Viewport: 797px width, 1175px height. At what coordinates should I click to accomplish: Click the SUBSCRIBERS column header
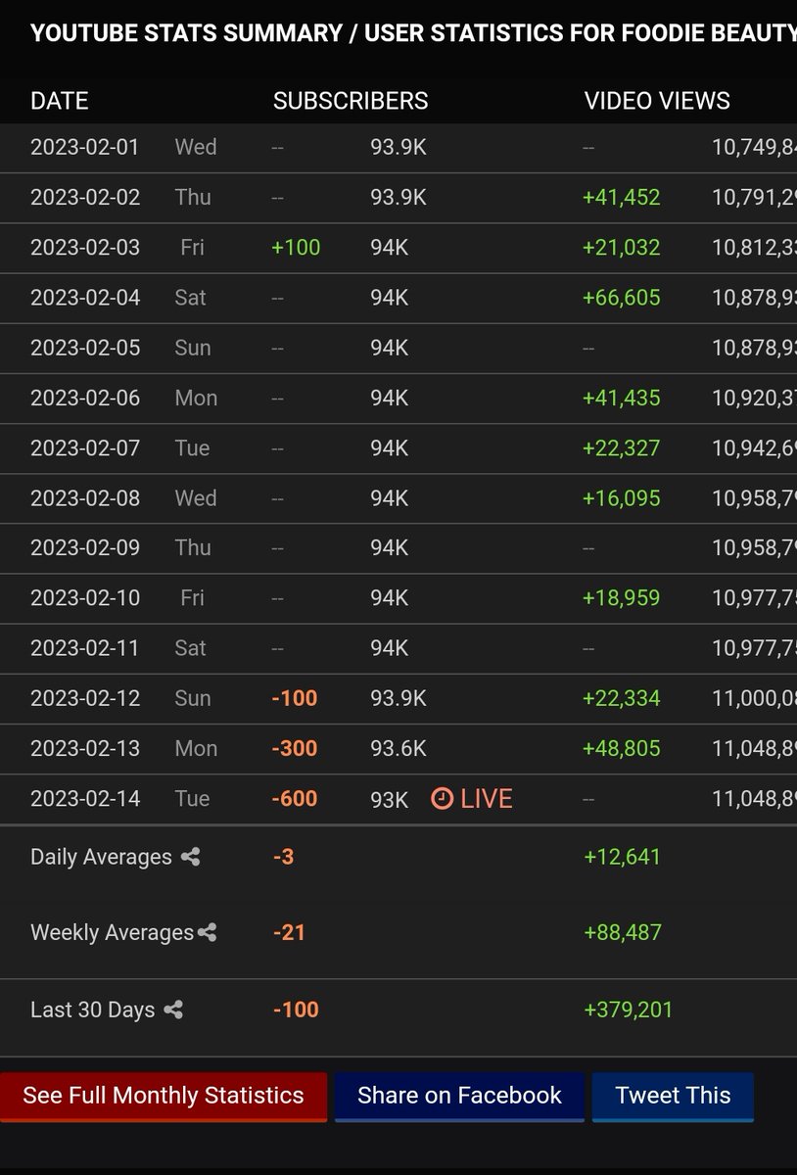coord(350,100)
